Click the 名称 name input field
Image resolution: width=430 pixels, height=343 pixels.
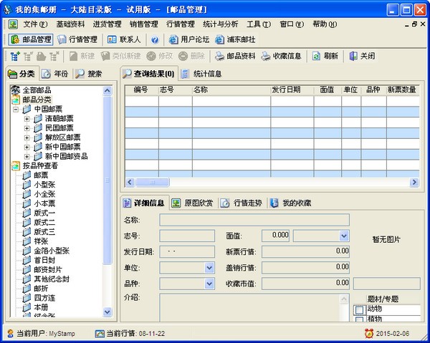point(254,220)
